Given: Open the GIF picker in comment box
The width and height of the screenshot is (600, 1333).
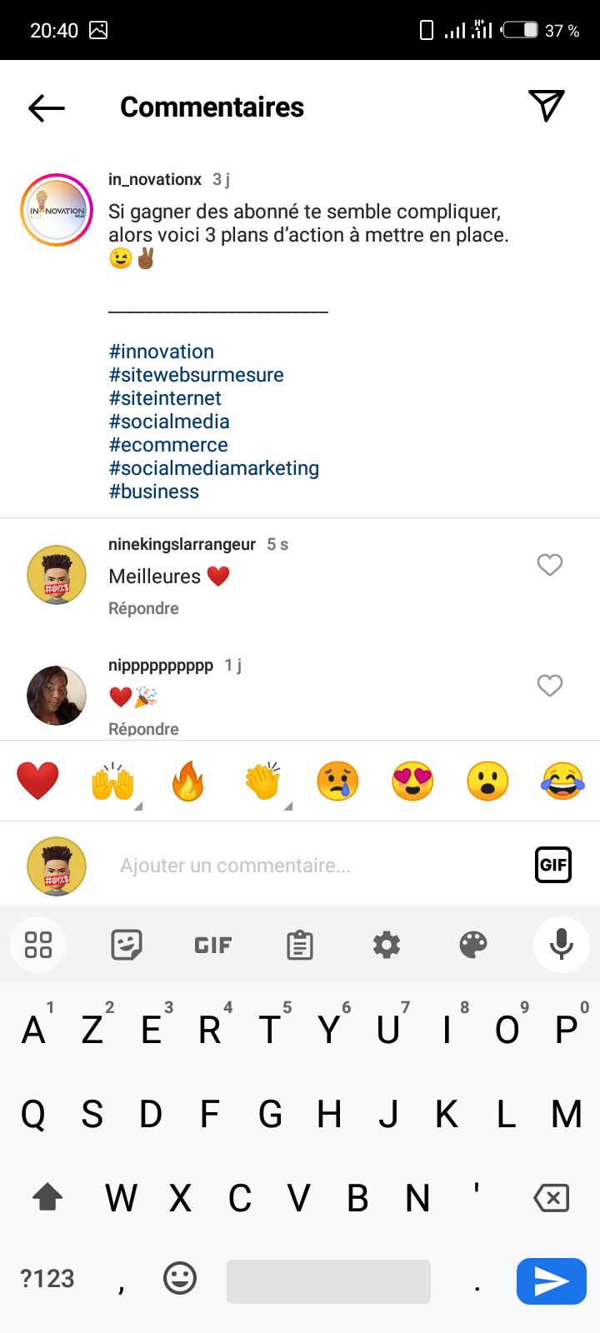Looking at the screenshot, I should [x=552, y=865].
